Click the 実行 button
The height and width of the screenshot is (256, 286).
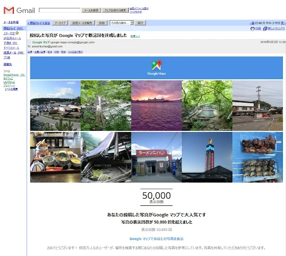[x=140, y=23]
